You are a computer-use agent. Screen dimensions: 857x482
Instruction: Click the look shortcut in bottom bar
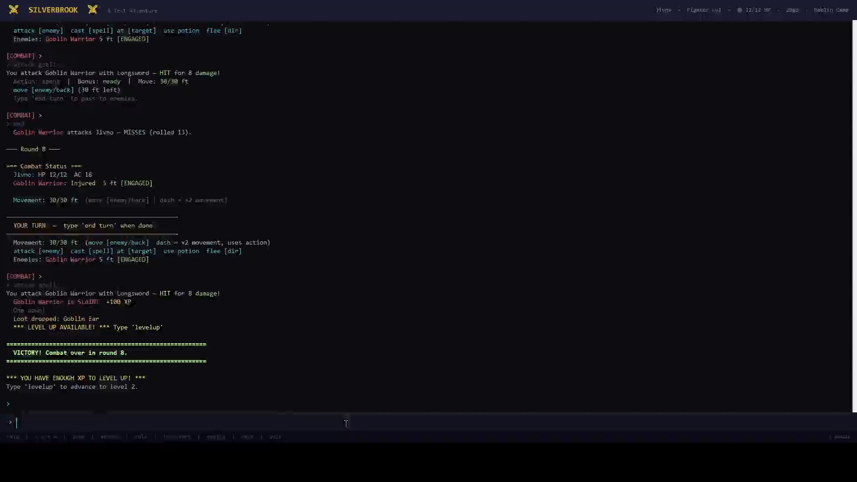[78, 437]
